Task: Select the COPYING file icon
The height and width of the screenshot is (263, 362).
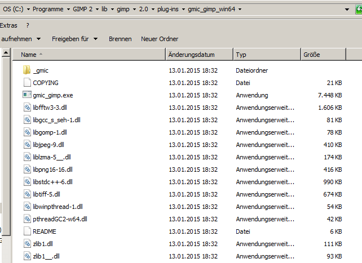Action: point(27,83)
